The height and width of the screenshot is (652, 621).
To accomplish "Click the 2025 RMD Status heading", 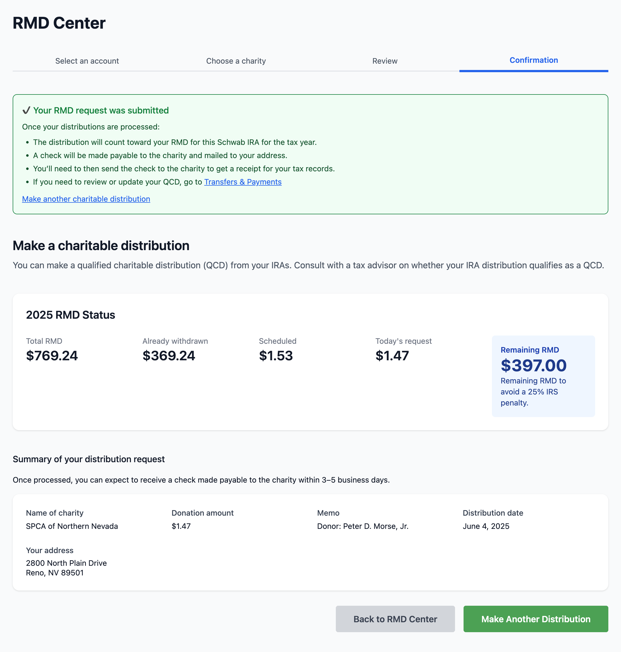I will (70, 315).
